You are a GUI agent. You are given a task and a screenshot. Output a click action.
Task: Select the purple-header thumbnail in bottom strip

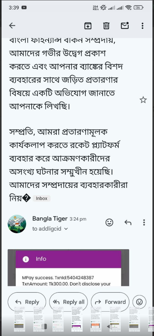(77, 319)
